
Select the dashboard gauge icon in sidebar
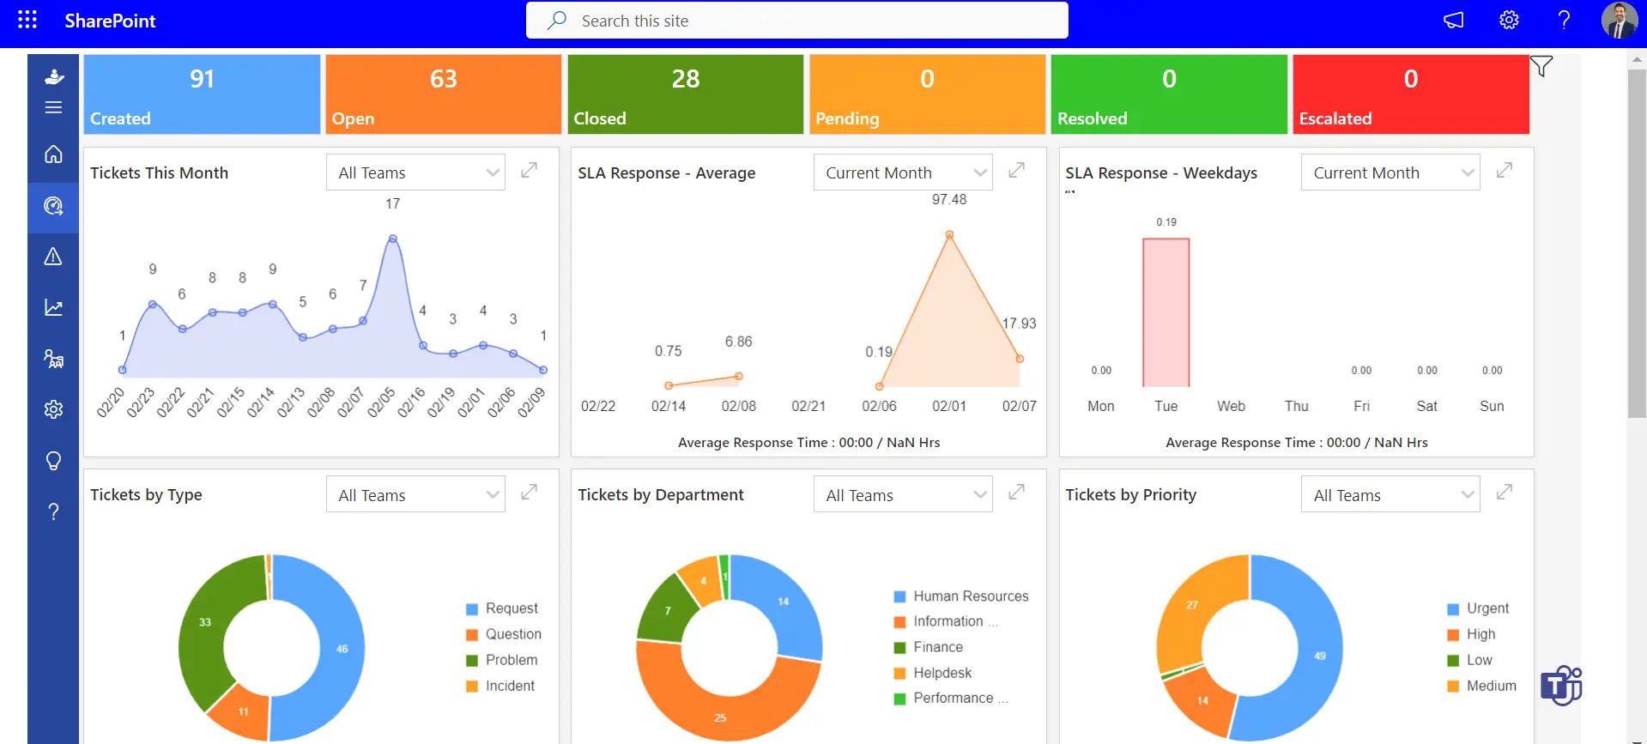[53, 206]
